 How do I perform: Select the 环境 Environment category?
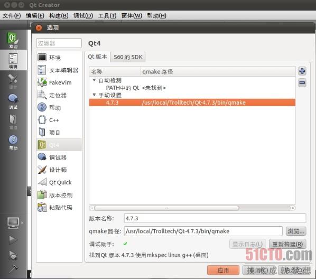pyautogui.click(x=59, y=58)
